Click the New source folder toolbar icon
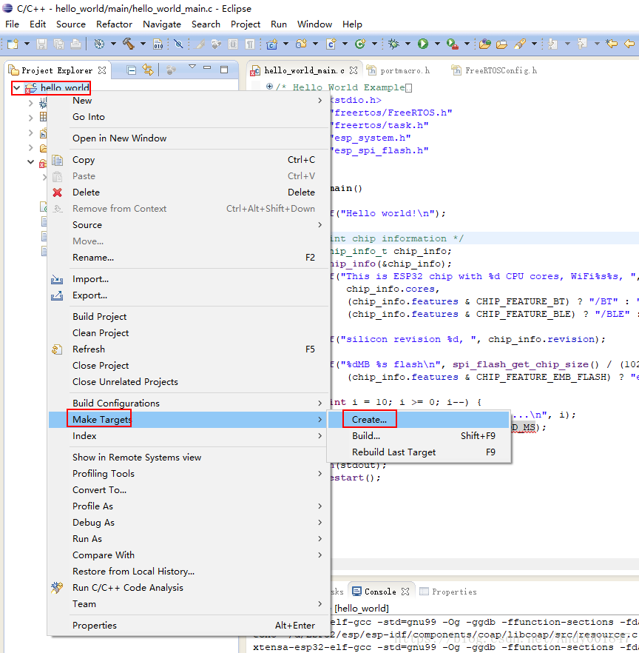 (301, 44)
